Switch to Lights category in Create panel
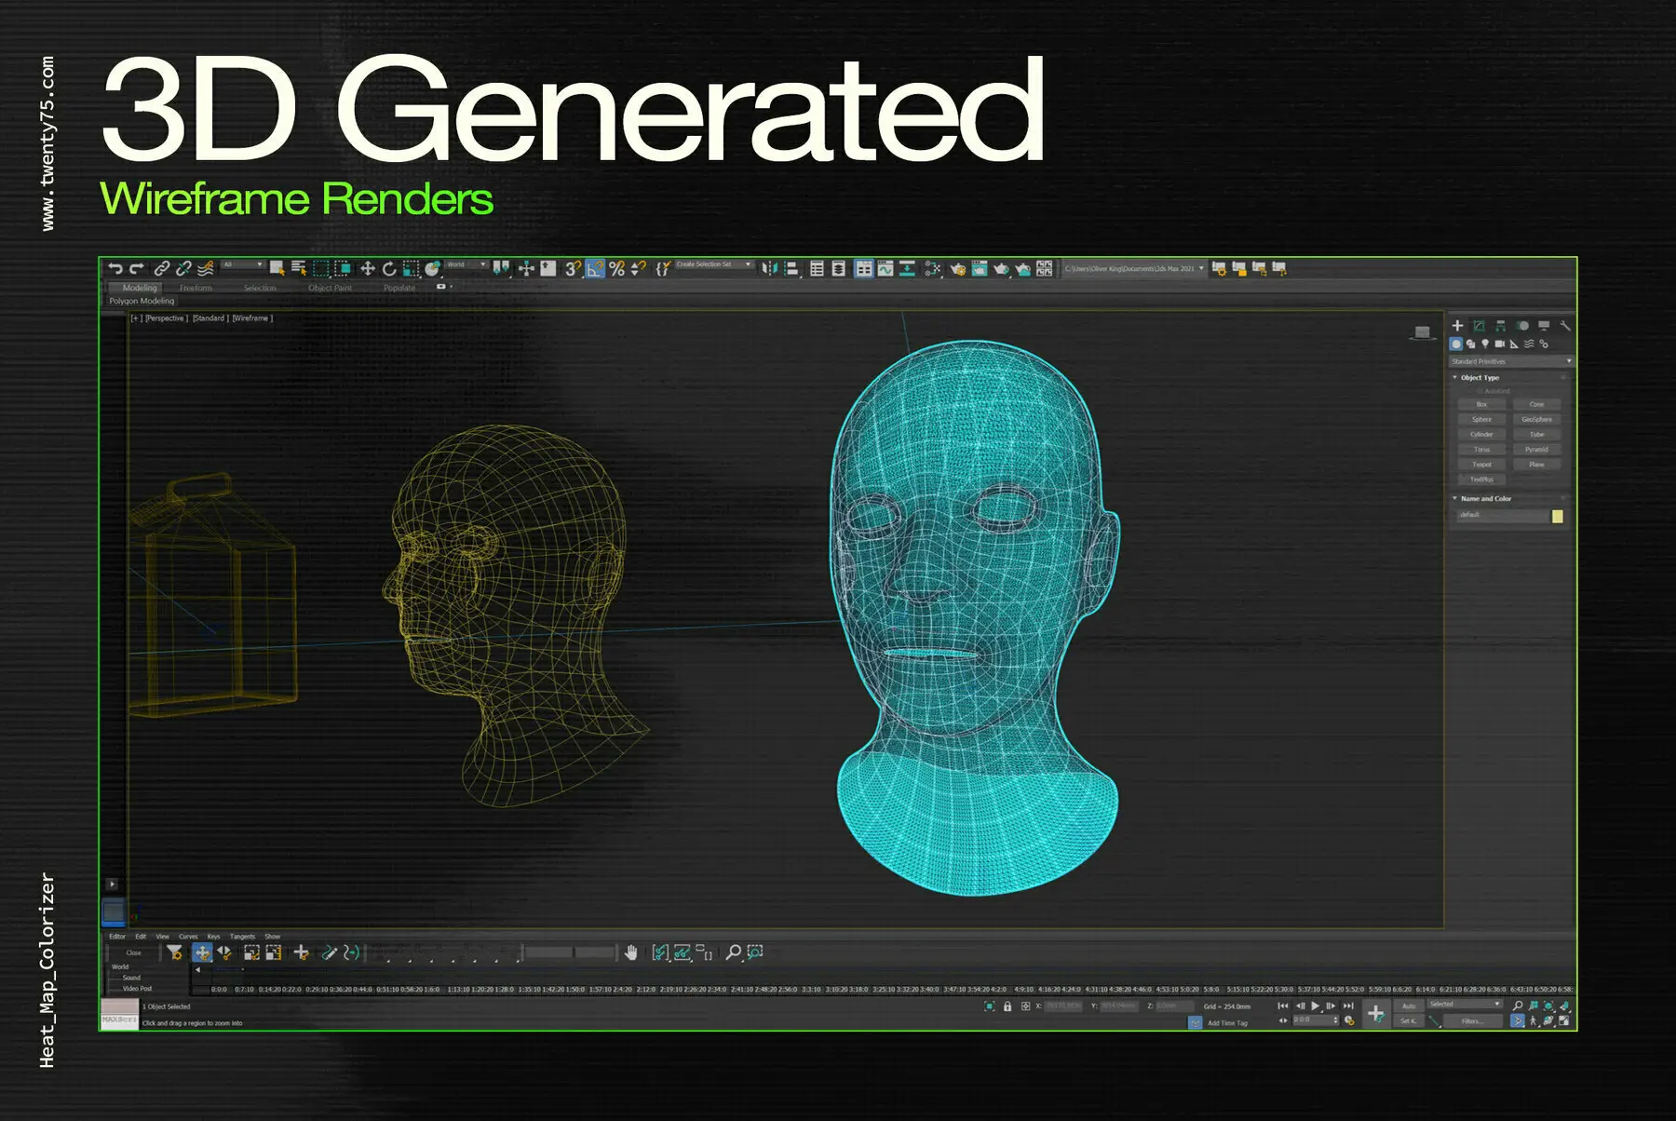Image resolution: width=1676 pixels, height=1121 pixels. pos(1485,344)
